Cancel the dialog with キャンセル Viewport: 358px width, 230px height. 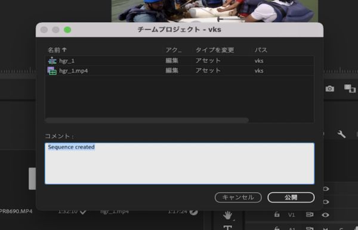point(238,197)
